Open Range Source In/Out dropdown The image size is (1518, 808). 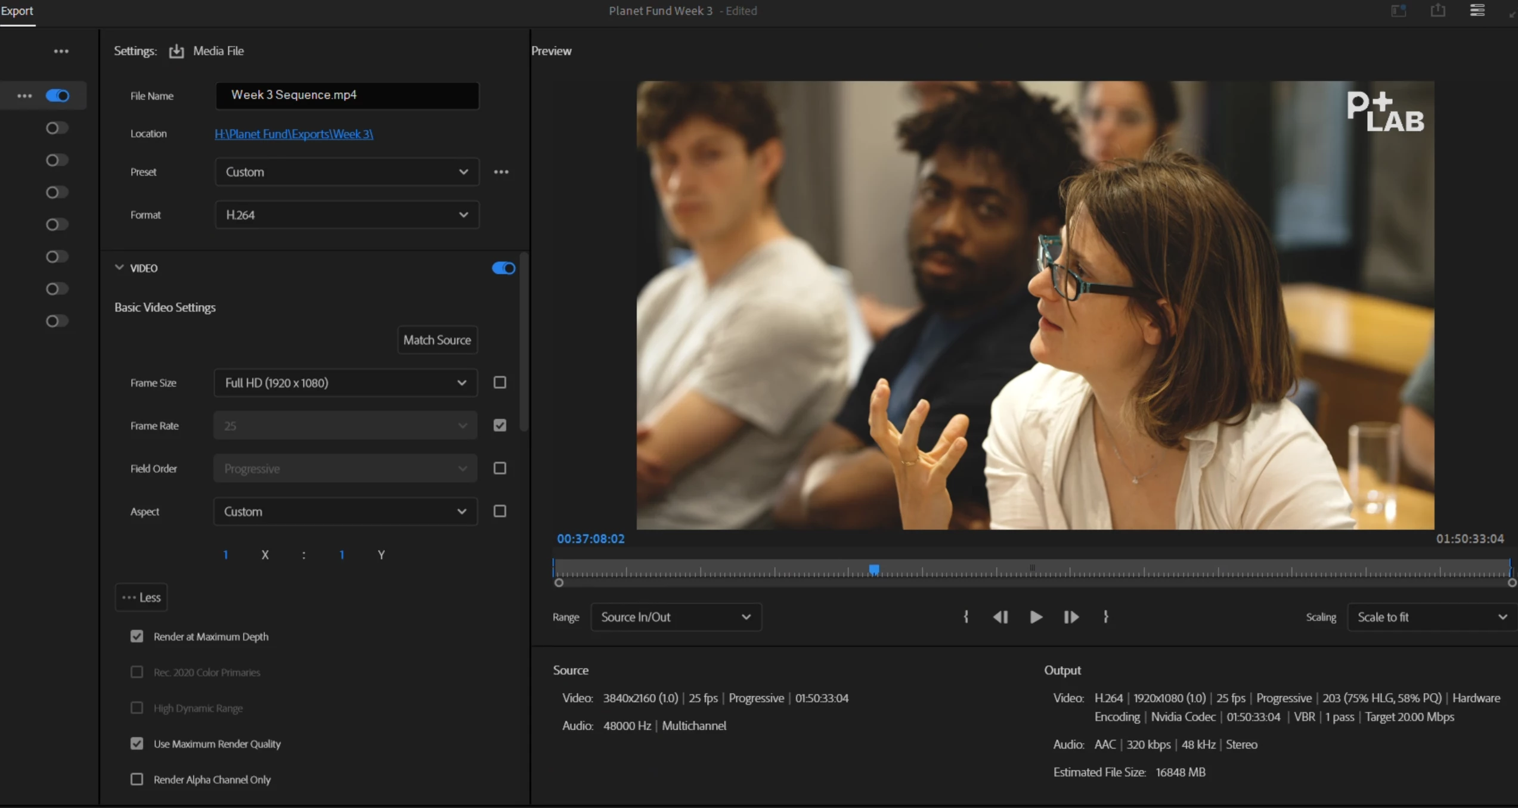[x=676, y=617]
